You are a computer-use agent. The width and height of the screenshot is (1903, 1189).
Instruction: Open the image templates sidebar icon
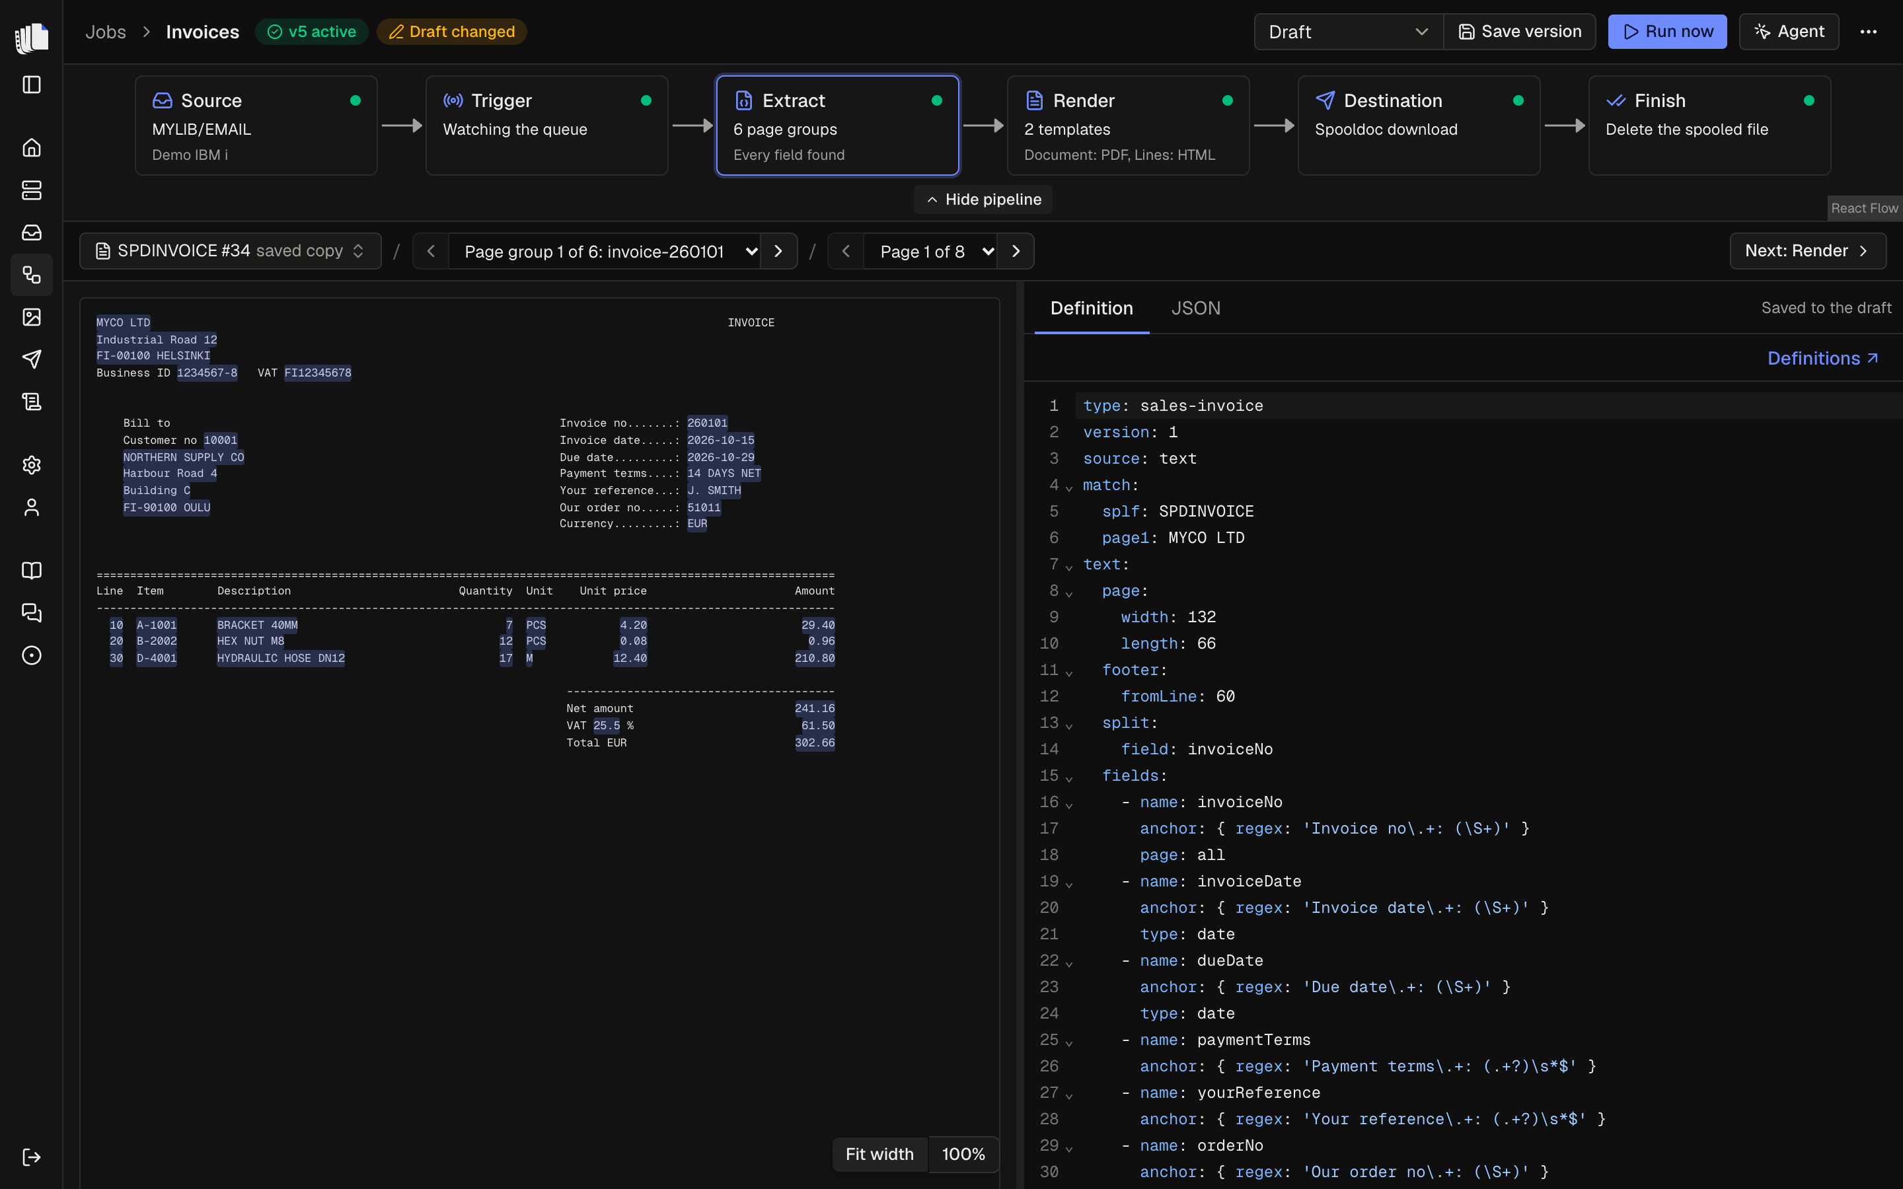(x=32, y=317)
